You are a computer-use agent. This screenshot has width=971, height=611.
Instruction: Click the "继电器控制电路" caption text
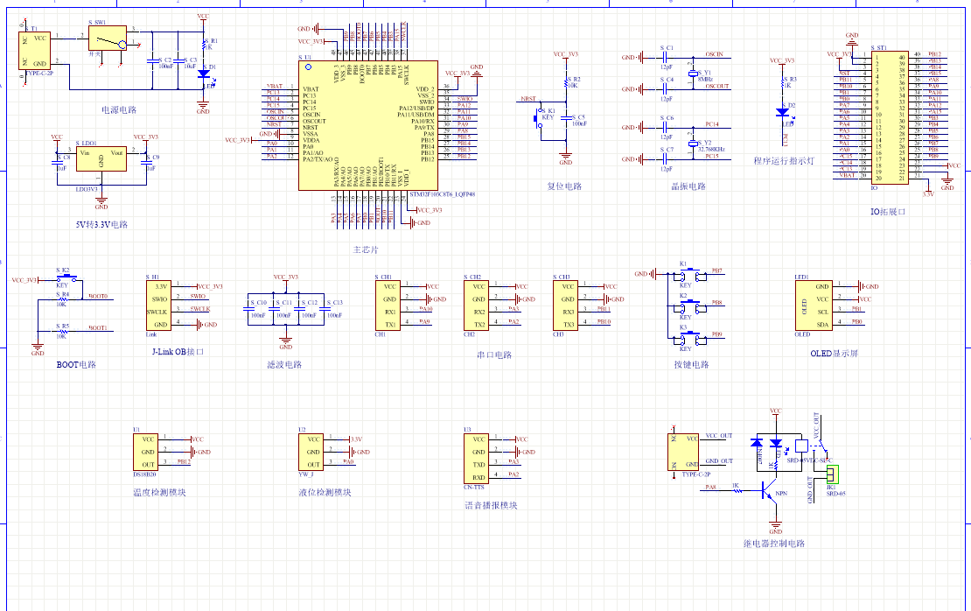point(774,544)
